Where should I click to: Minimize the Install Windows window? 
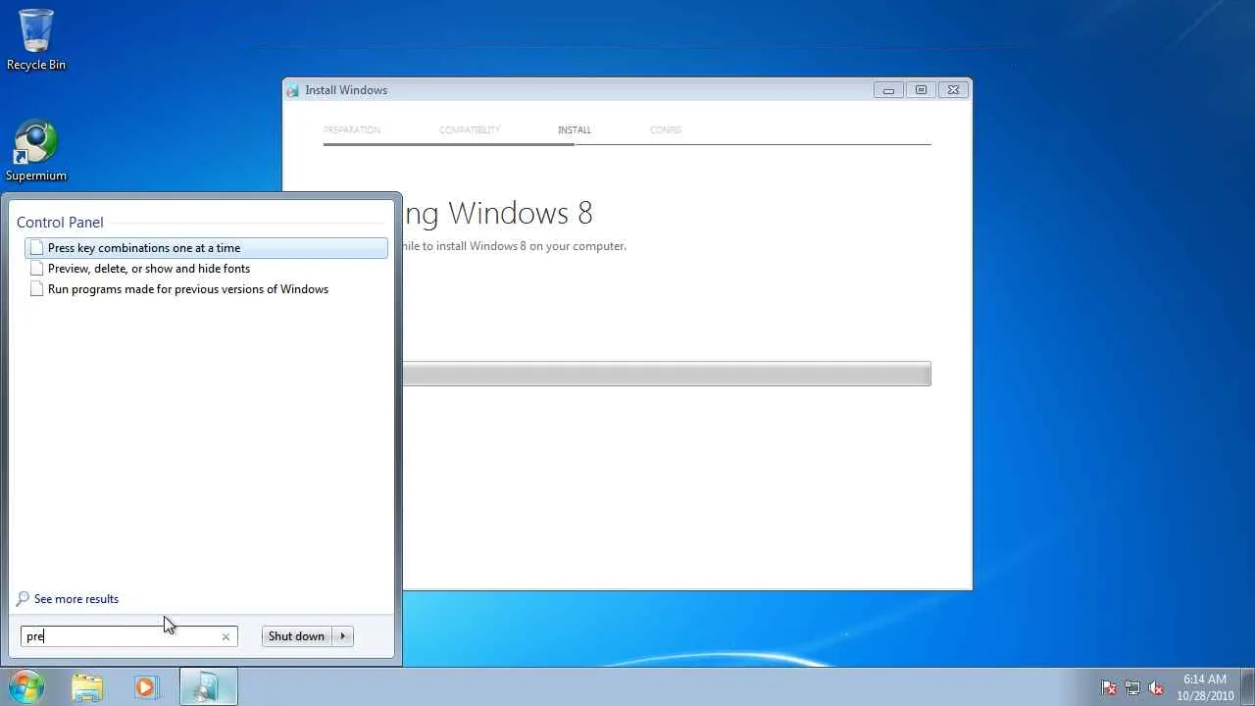tap(888, 90)
